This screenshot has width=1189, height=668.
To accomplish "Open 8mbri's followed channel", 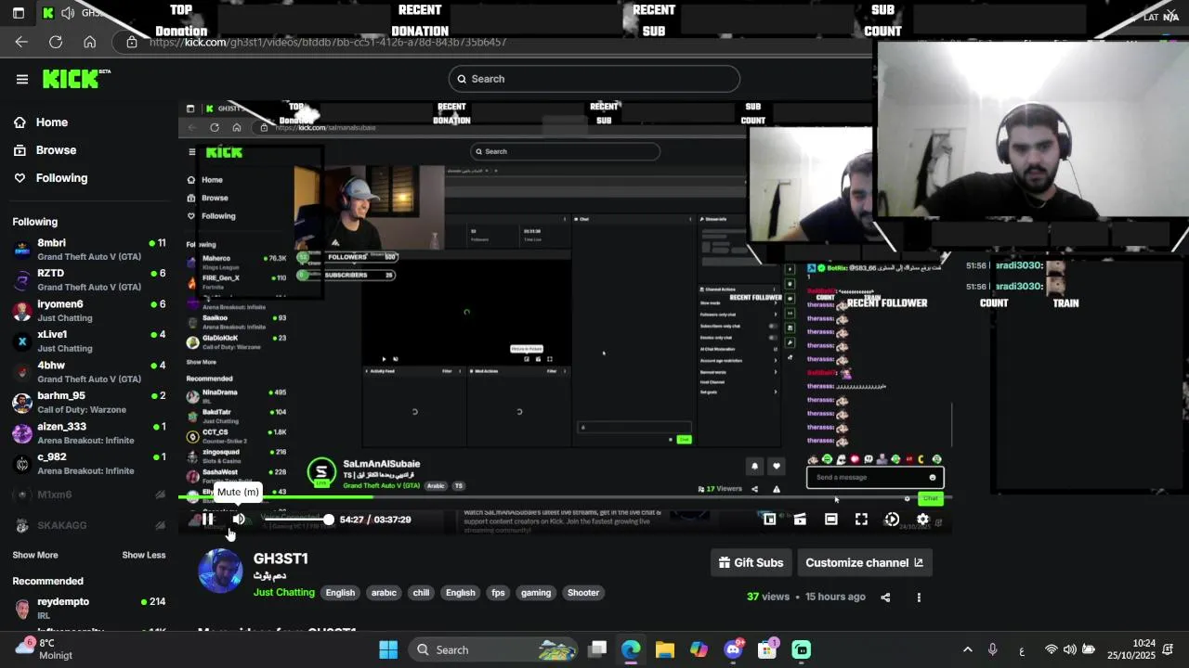I will point(89,250).
